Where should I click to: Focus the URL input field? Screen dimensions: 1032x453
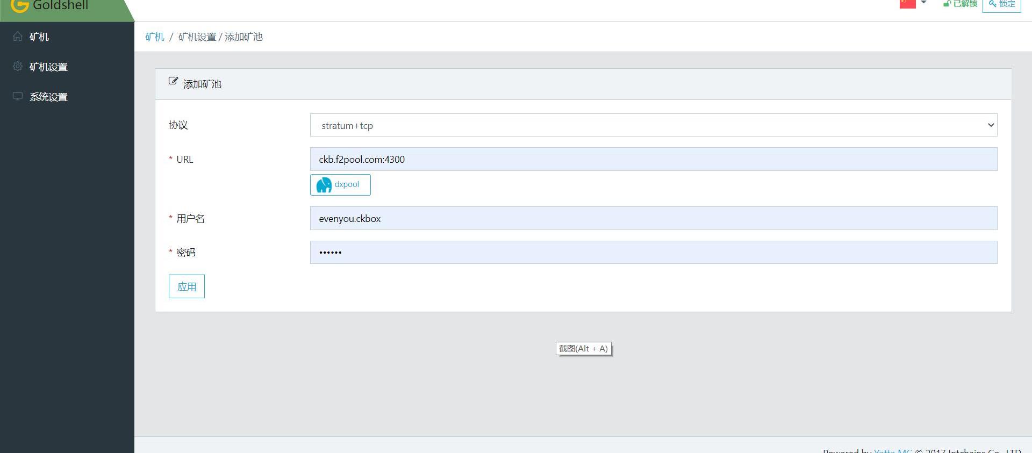pos(653,159)
